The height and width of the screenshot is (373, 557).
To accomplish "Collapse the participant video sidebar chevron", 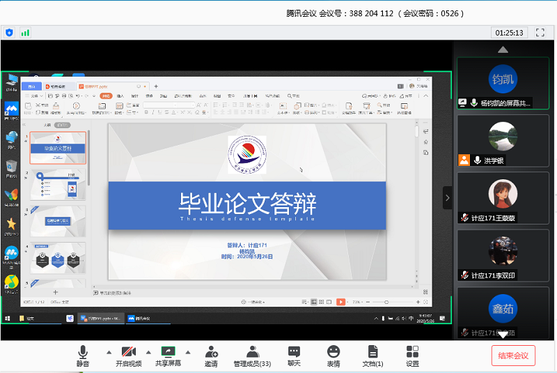I will pyautogui.click(x=448, y=198).
